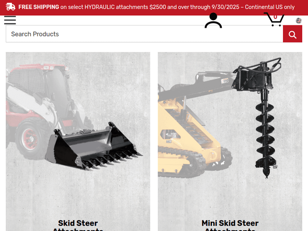The width and height of the screenshot is (308, 231).
Task: Open the hamburger navigation menu
Action: (10, 20)
